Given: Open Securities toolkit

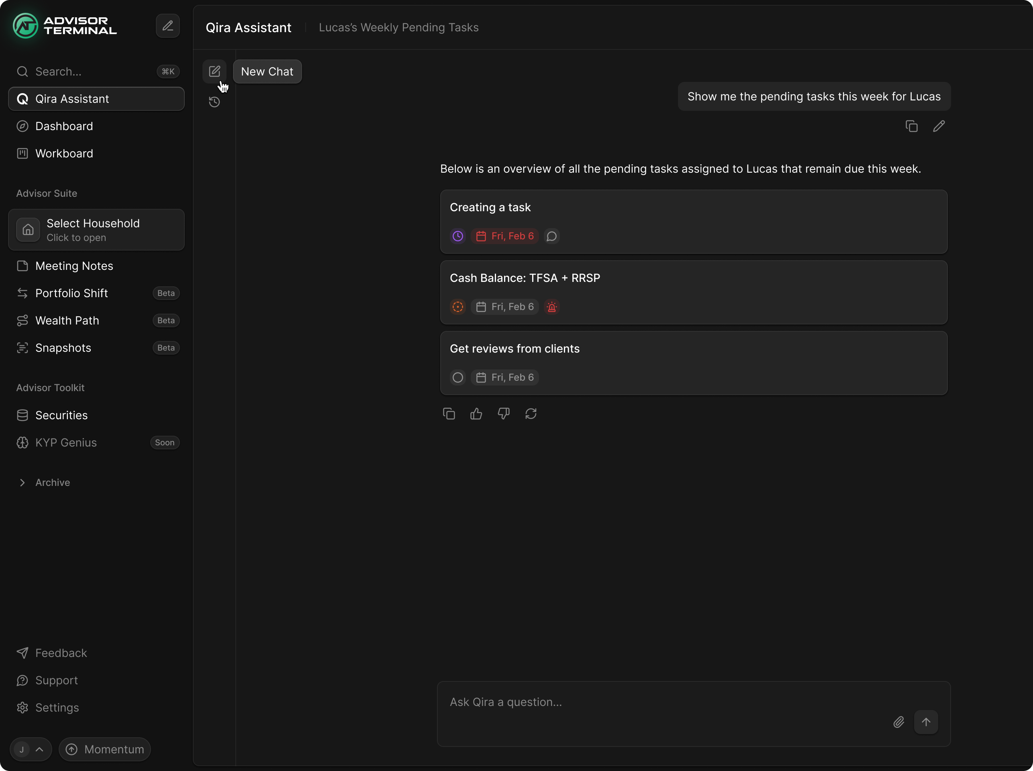Looking at the screenshot, I should coord(96,415).
